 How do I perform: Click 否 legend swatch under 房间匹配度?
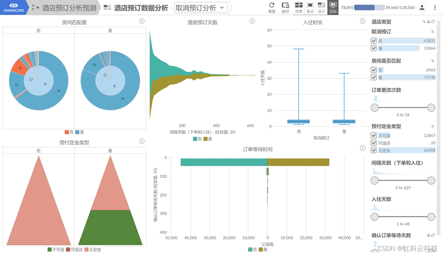click(x=67, y=132)
